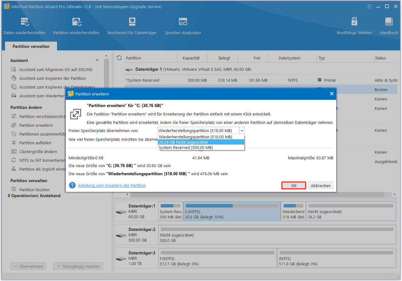402x281 pixels.
Task: Click the Primär type cell of System Reserved
Action: (327, 80)
